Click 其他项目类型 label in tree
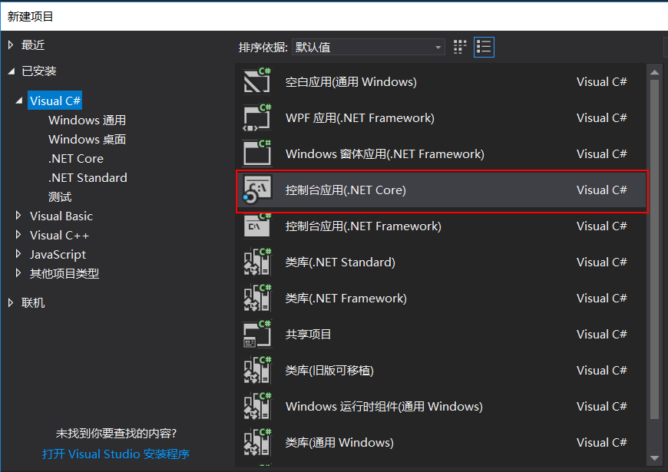 64,273
